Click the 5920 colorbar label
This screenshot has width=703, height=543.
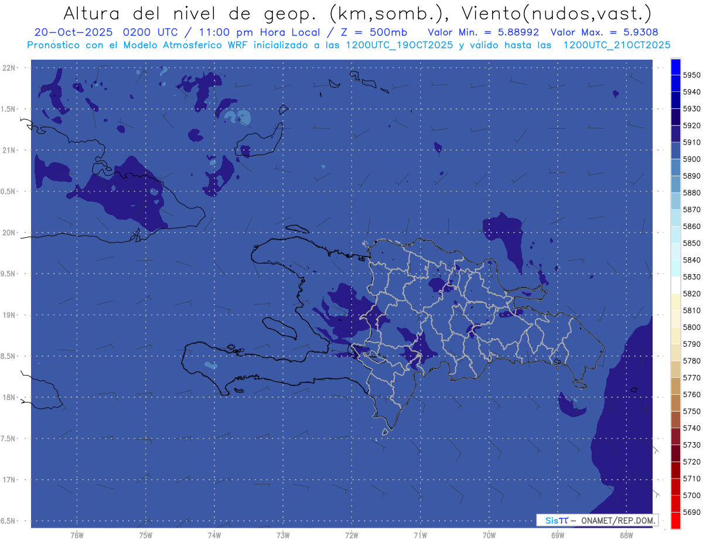pos(692,125)
